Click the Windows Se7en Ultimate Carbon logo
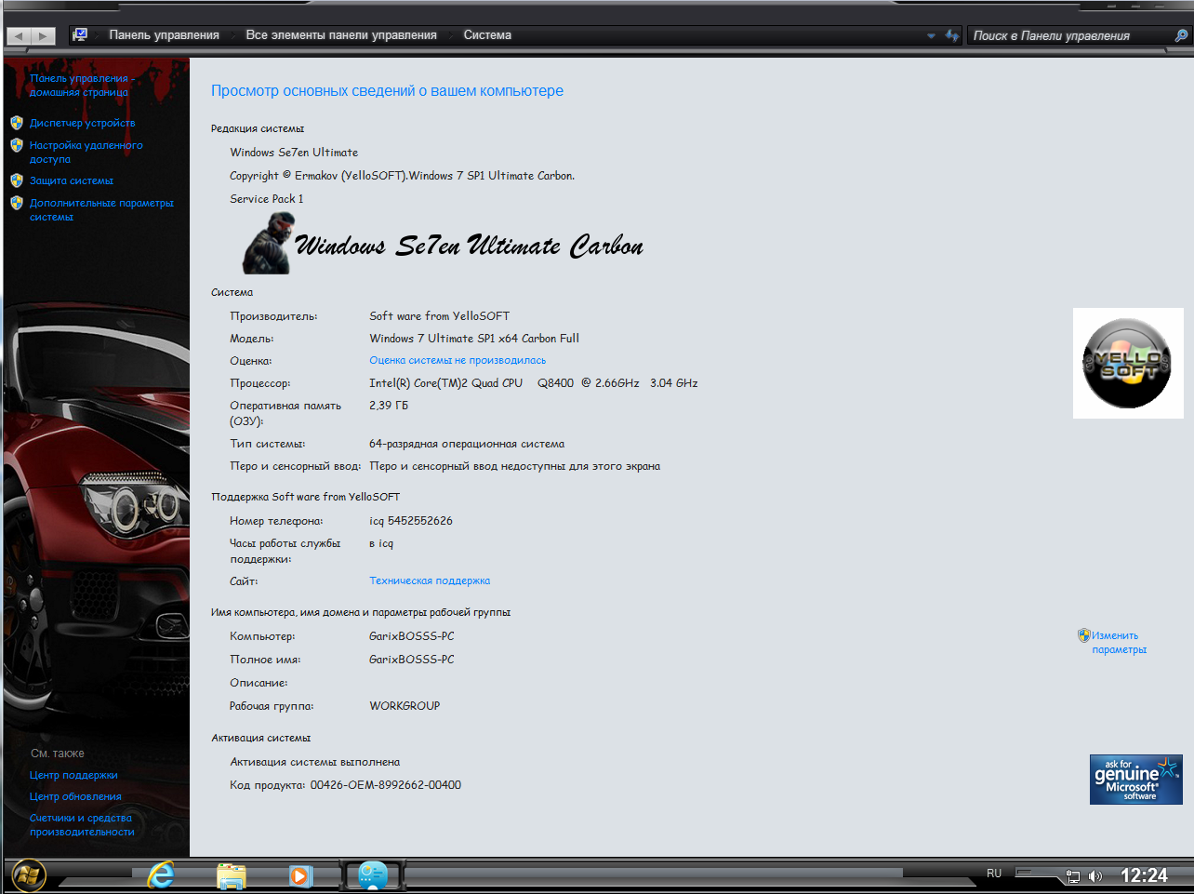This screenshot has height=894, width=1194. tap(444, 244)
